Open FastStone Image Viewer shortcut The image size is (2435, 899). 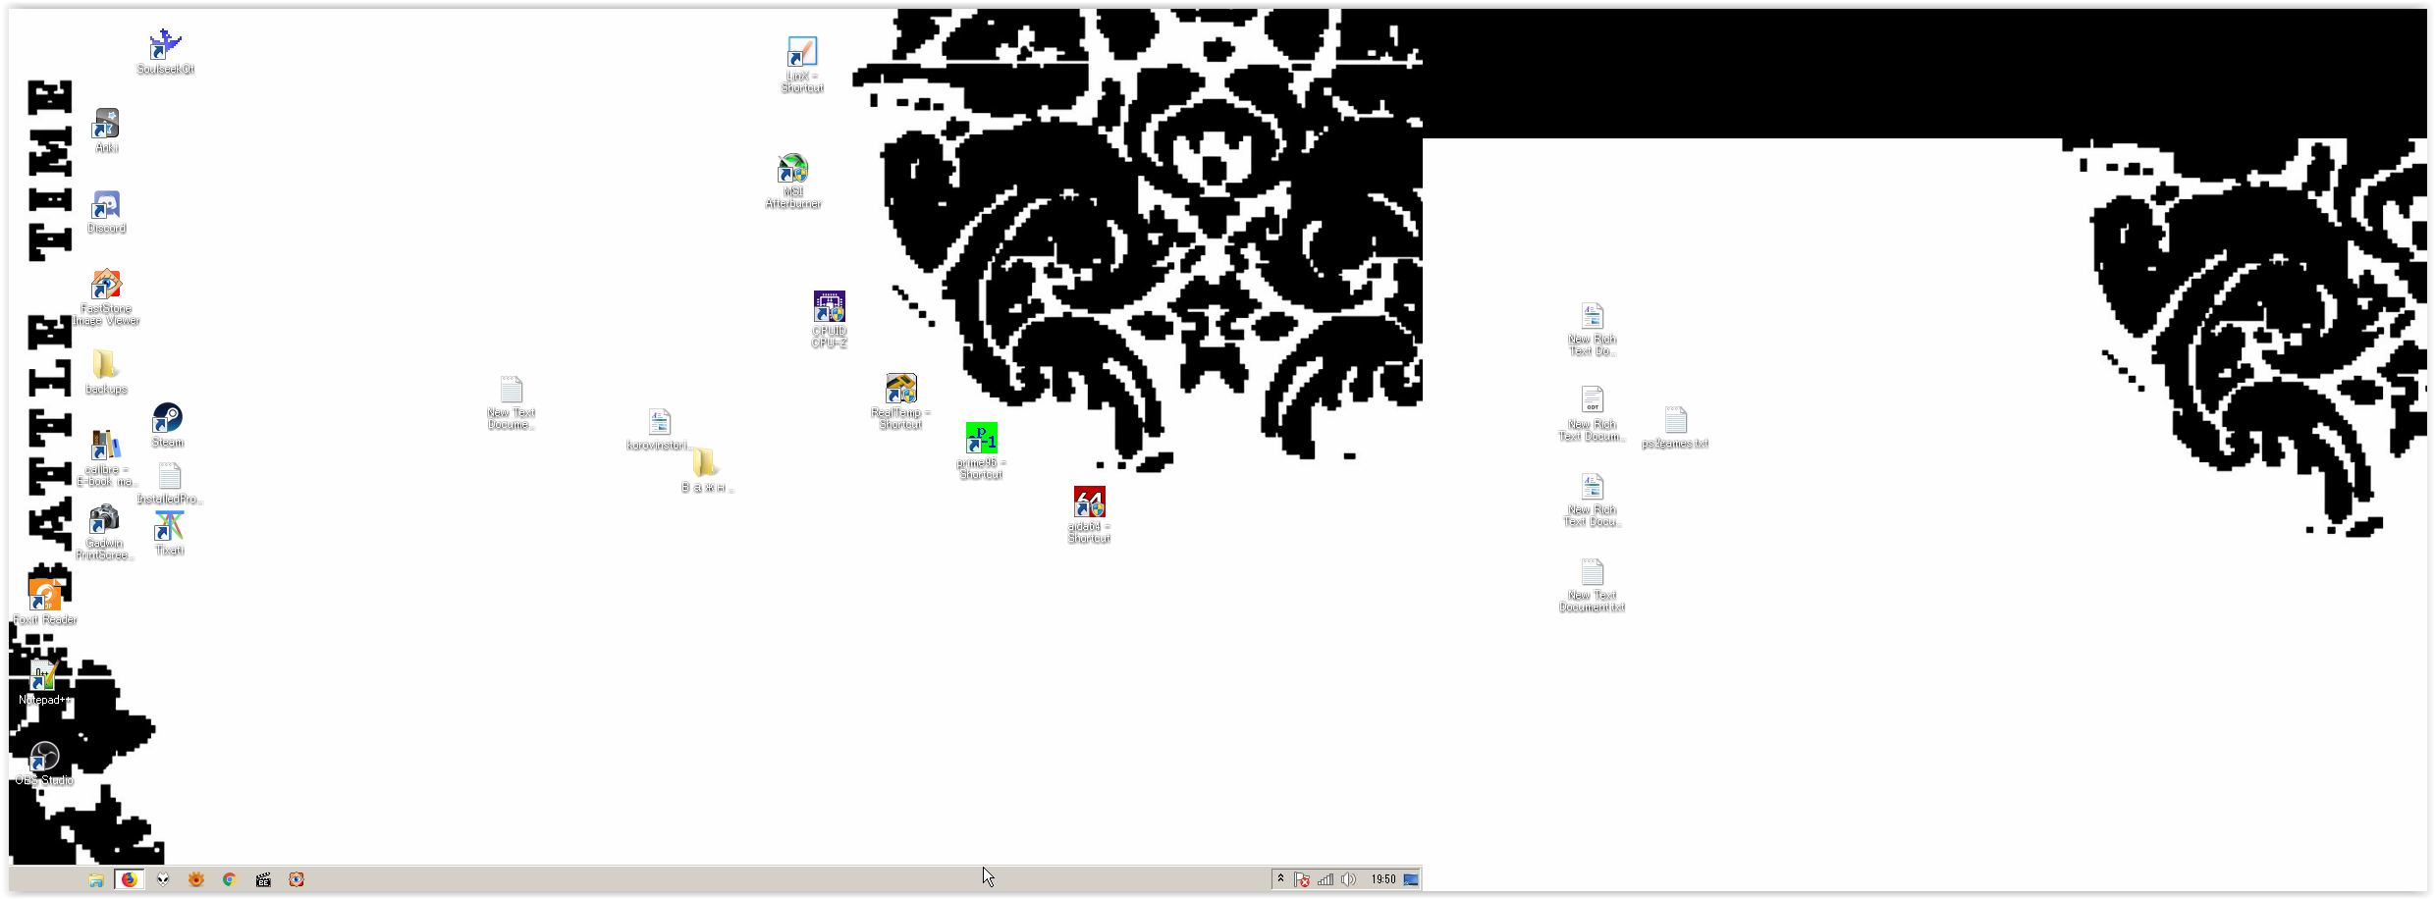[106, 287]
